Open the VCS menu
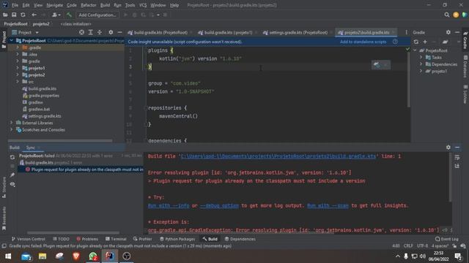Image resolution: width=469 pixels, height=263 pixels. (x=143, y=5)
